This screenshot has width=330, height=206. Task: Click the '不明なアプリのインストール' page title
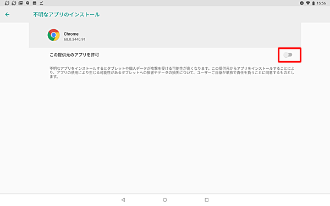point(67,14)
